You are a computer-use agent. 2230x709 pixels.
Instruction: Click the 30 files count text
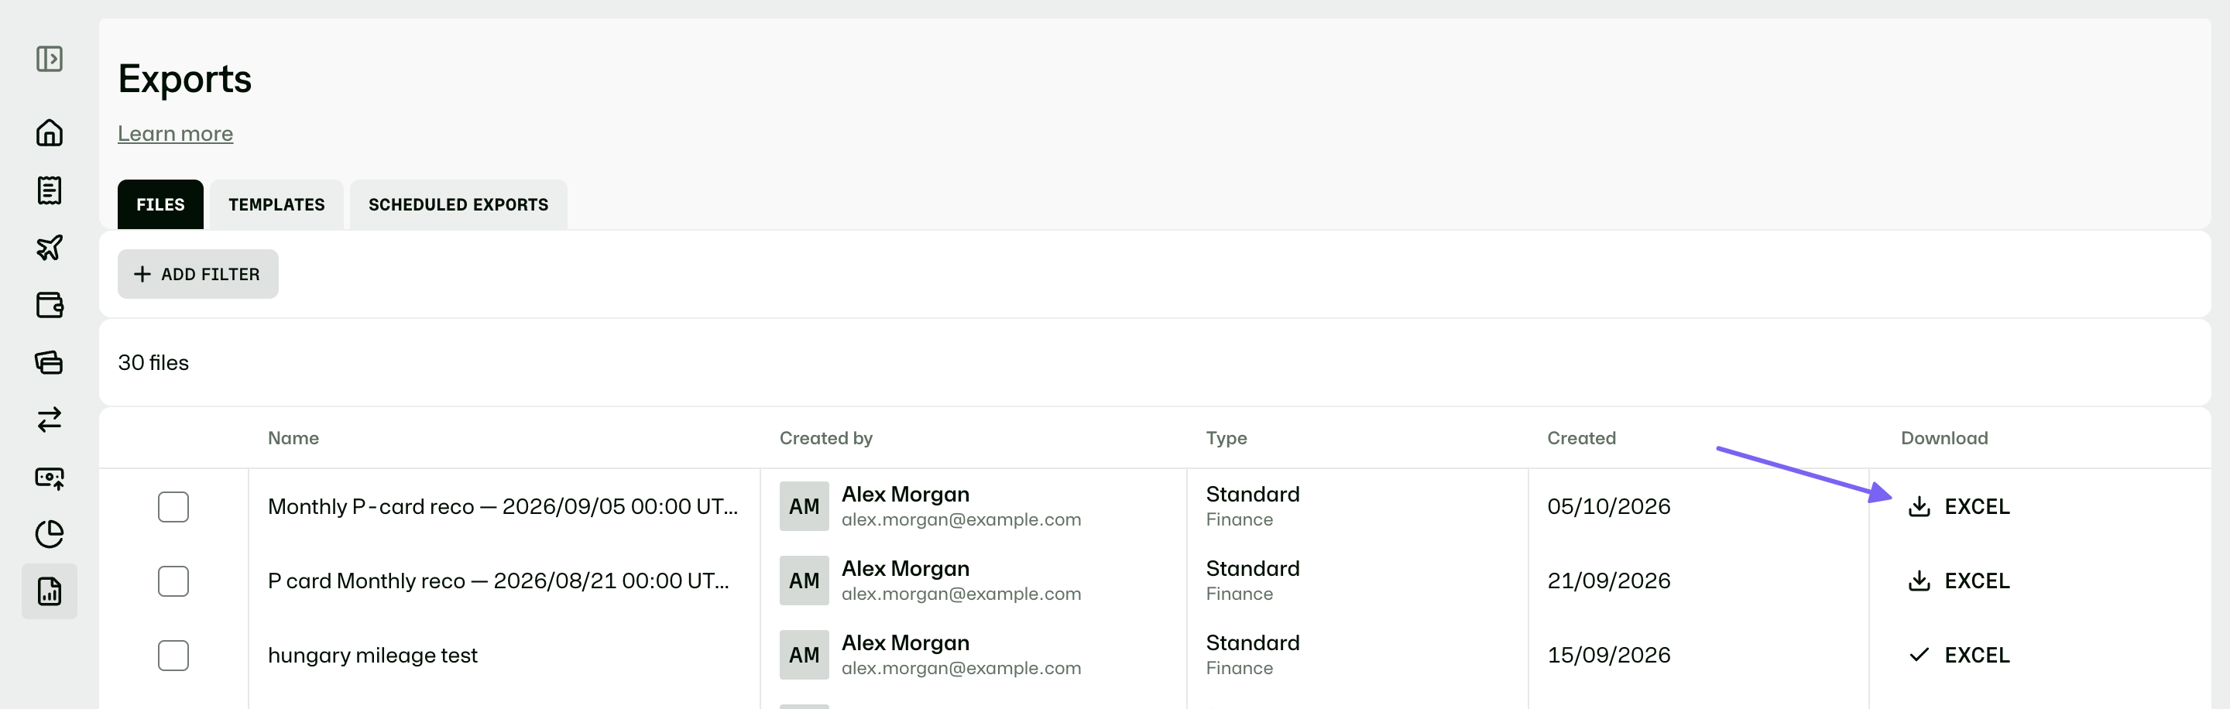tap(153, 363)
